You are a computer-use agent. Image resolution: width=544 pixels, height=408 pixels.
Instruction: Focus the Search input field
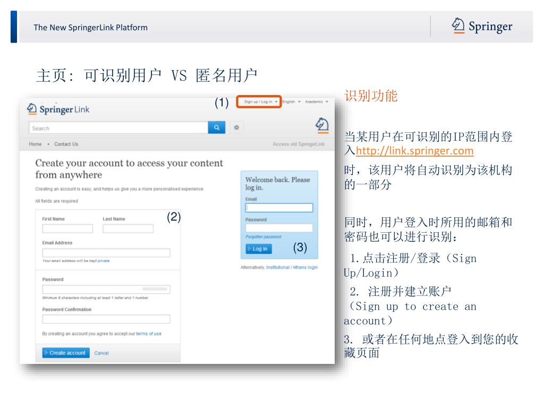click(x=118, y=127)
